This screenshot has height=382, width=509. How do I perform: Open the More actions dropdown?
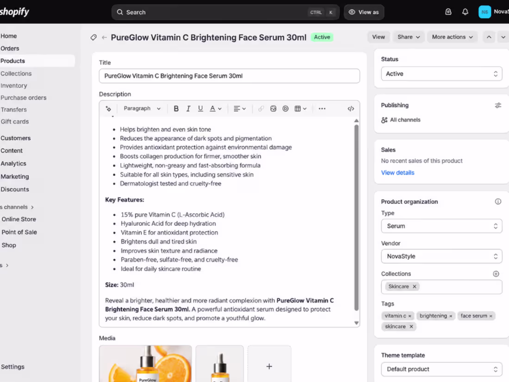(x=452, y=37)
